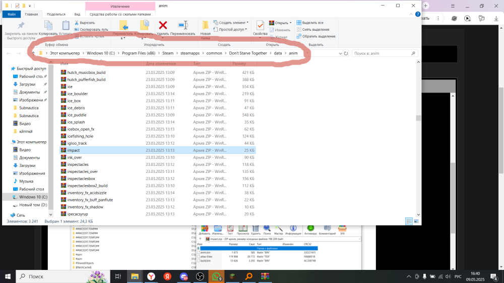This screenshot has height=283, width=504.
Task: Click Program Files (x86) in the breadcrumb
Action: (x=139, y=53)
